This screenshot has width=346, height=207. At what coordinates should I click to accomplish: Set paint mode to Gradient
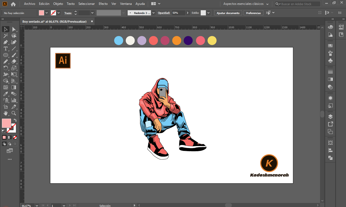tap(10, 137)
